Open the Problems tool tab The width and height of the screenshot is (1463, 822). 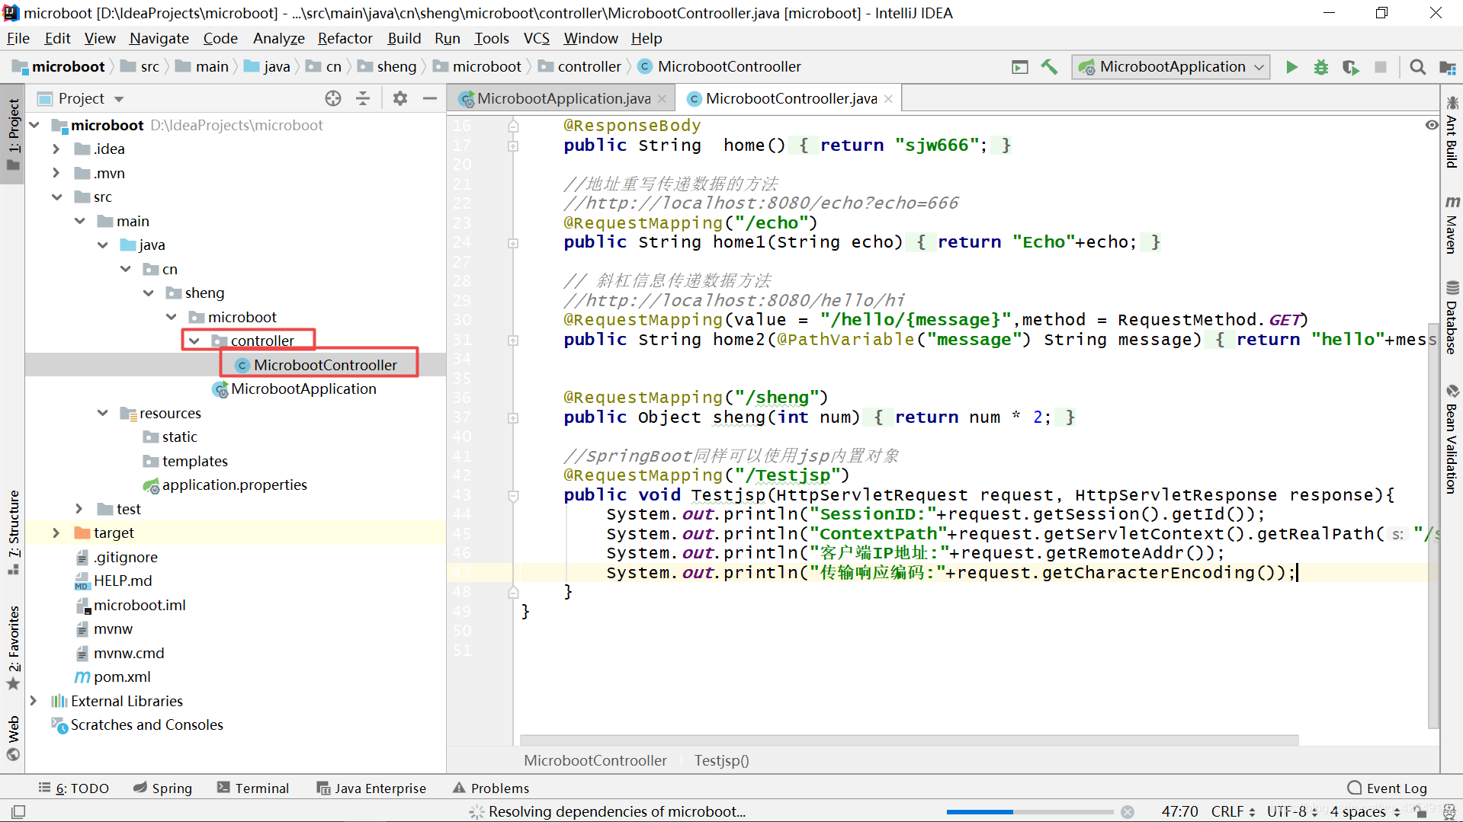pyautogui.click(x=491, y=788)
